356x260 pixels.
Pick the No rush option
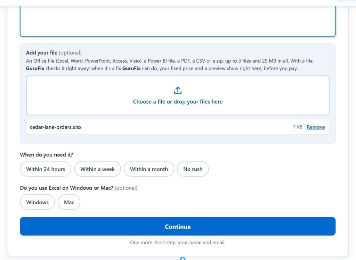point(193,169)
